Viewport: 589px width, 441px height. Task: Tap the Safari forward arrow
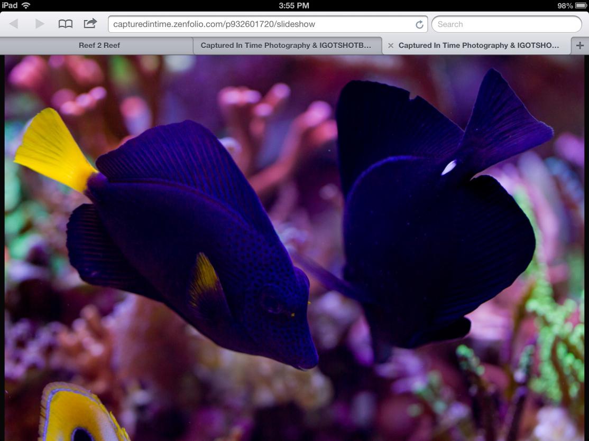point(40,24)
